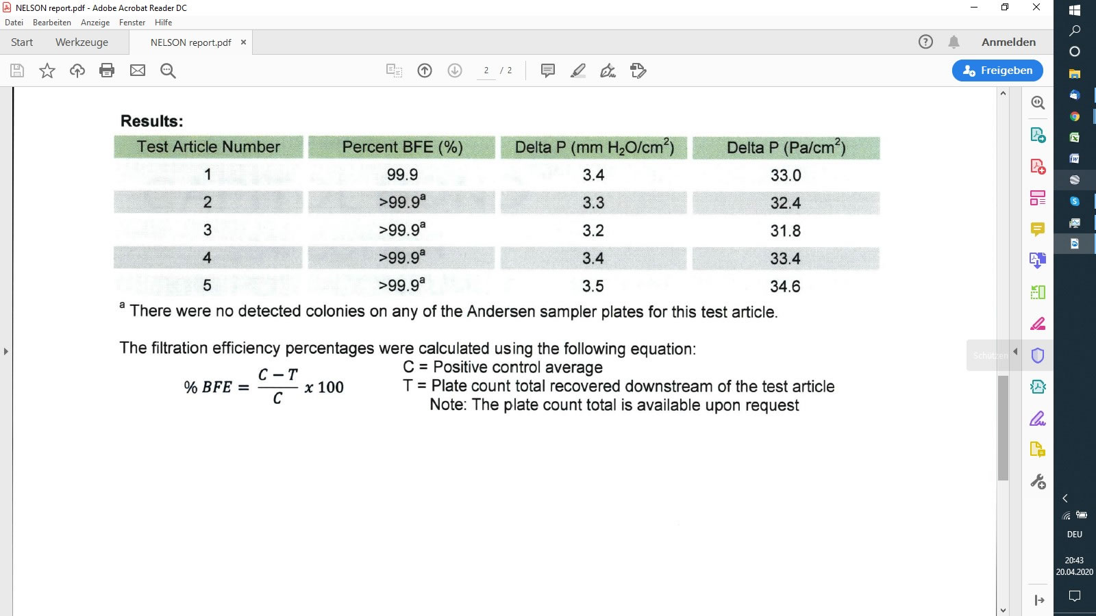Open the Protect shield tool in right pane
The image size is (1096, 616).
click(x=1038, y=355)
